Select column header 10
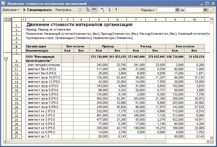 pos(195,20)
